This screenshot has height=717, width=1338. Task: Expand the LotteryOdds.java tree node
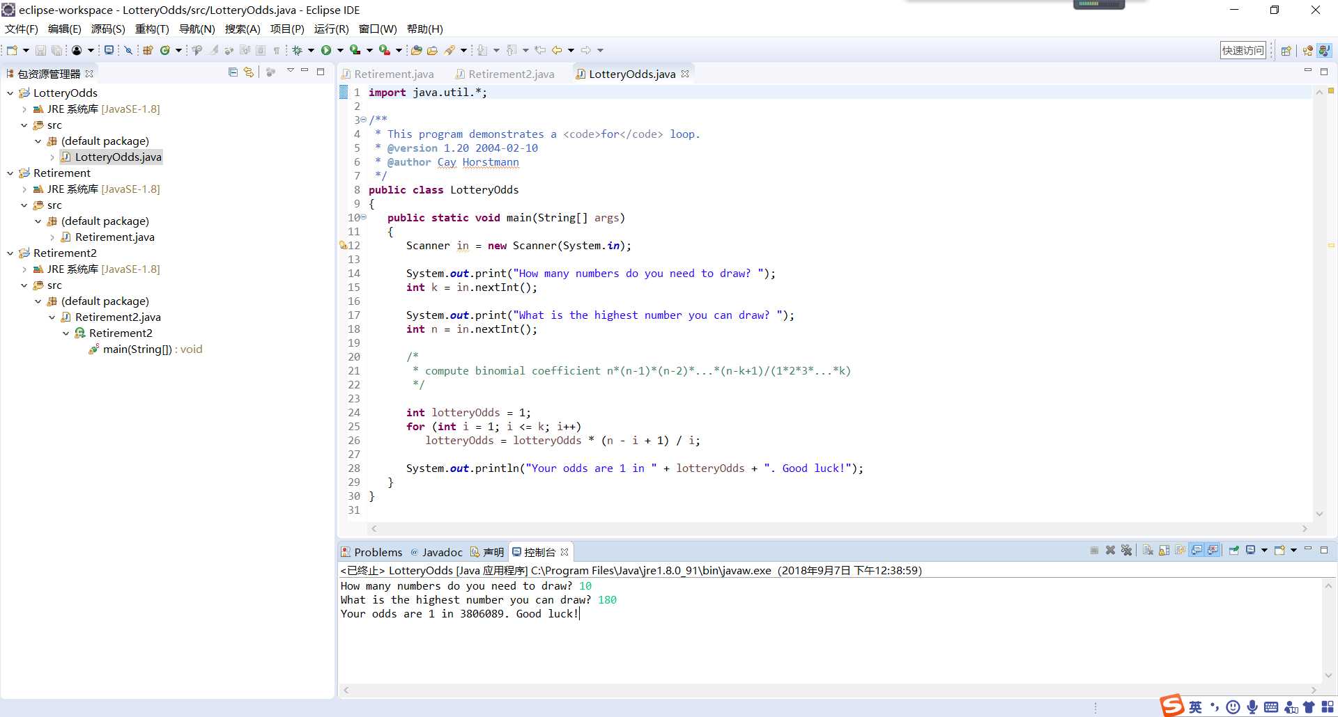[52, 157]
